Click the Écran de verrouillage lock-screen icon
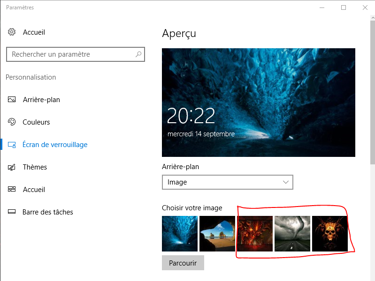375x281 pixels. 12,145
